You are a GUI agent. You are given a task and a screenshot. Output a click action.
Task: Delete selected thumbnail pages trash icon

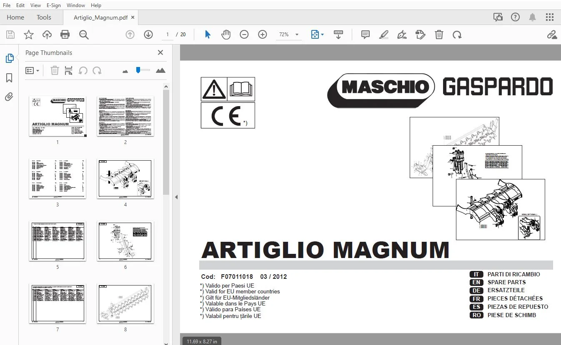click(x=55, y=70)
